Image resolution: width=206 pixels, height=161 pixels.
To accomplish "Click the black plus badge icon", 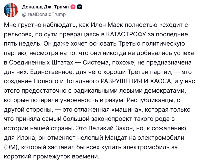I will [x=80, y=7].
